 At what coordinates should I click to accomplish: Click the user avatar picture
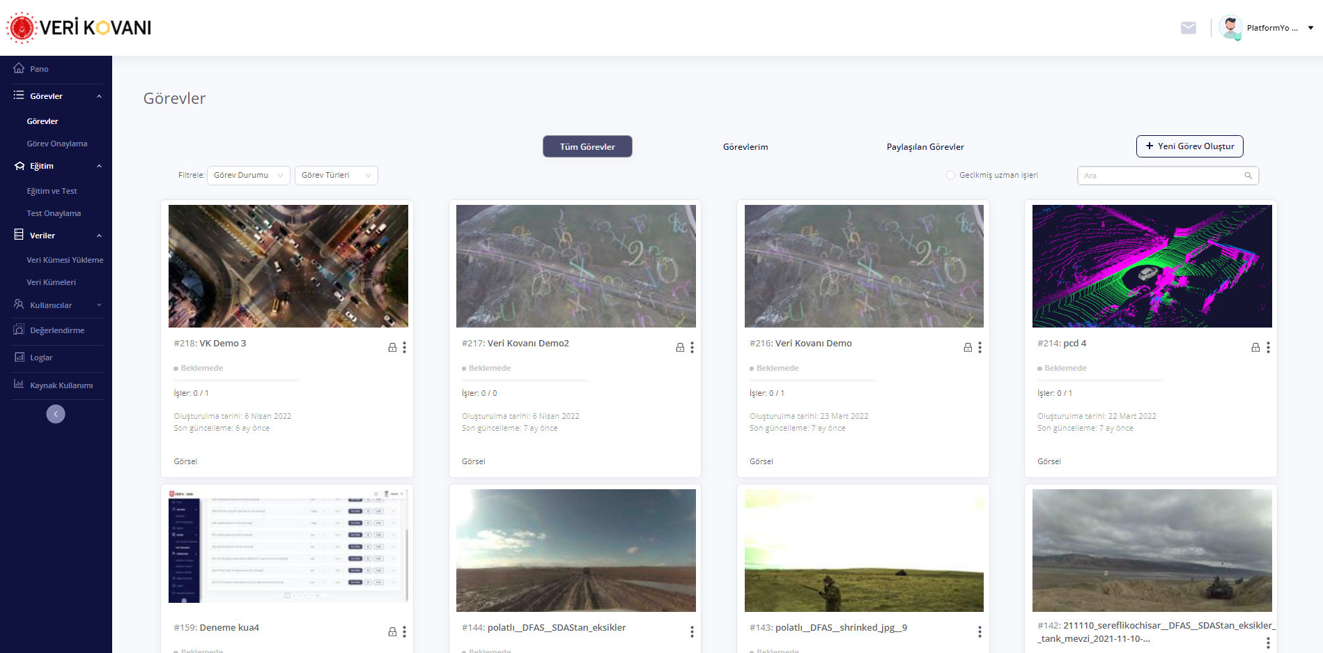[1230, 28]
